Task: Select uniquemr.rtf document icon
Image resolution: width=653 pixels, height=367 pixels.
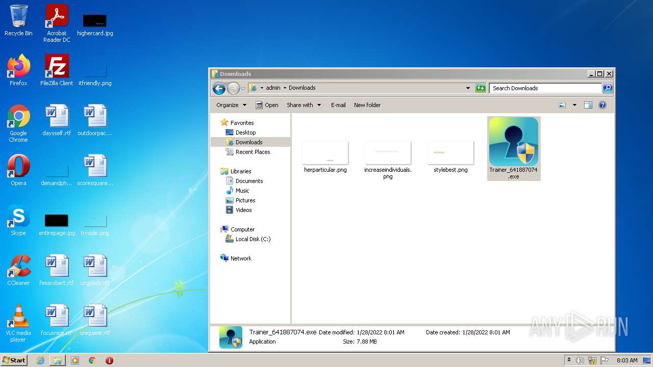Action: [95, 320]
